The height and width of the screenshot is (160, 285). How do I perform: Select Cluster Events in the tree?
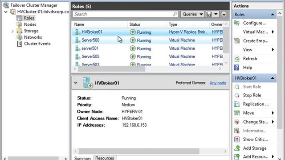37,44
